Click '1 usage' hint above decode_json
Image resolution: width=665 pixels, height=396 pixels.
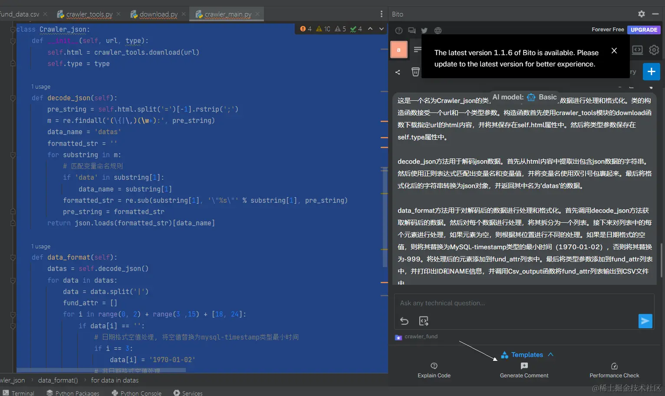[x=41, y=87]
